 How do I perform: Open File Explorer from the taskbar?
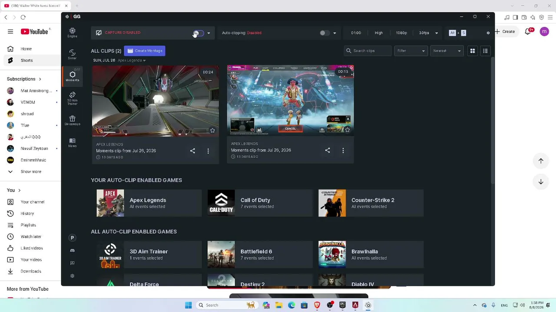pyautogui.click(x=279, y=305)
